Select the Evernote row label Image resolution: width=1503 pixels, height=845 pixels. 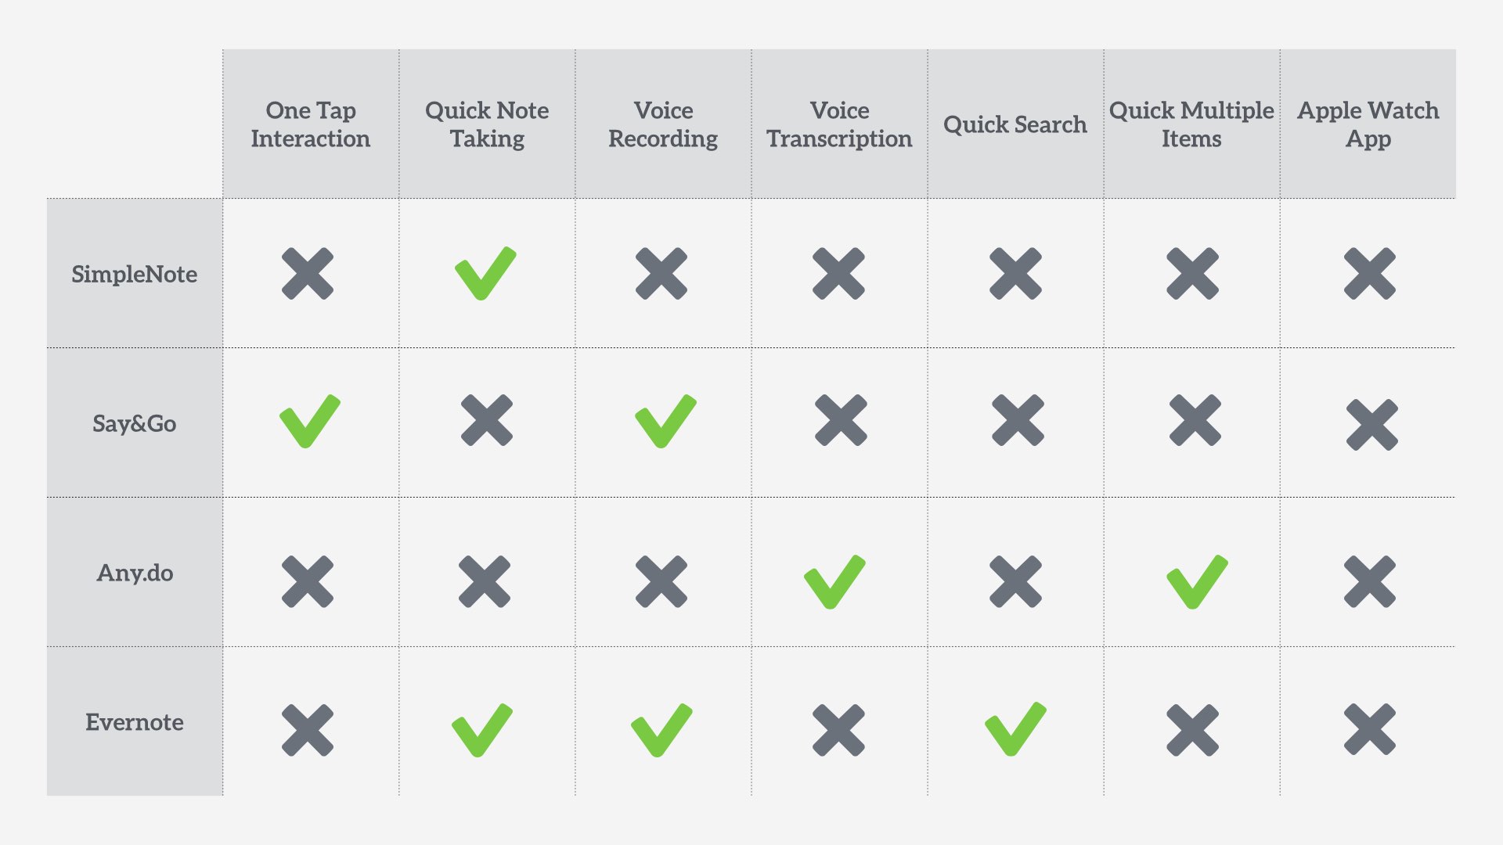[135, 722]
